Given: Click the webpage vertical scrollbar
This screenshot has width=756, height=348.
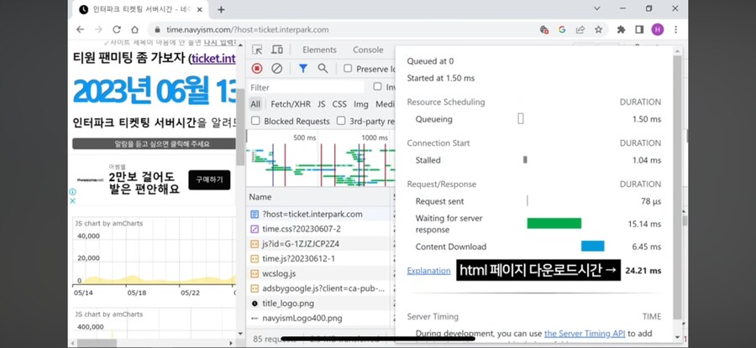Looking at the screenshot, I should click(240, 127).
